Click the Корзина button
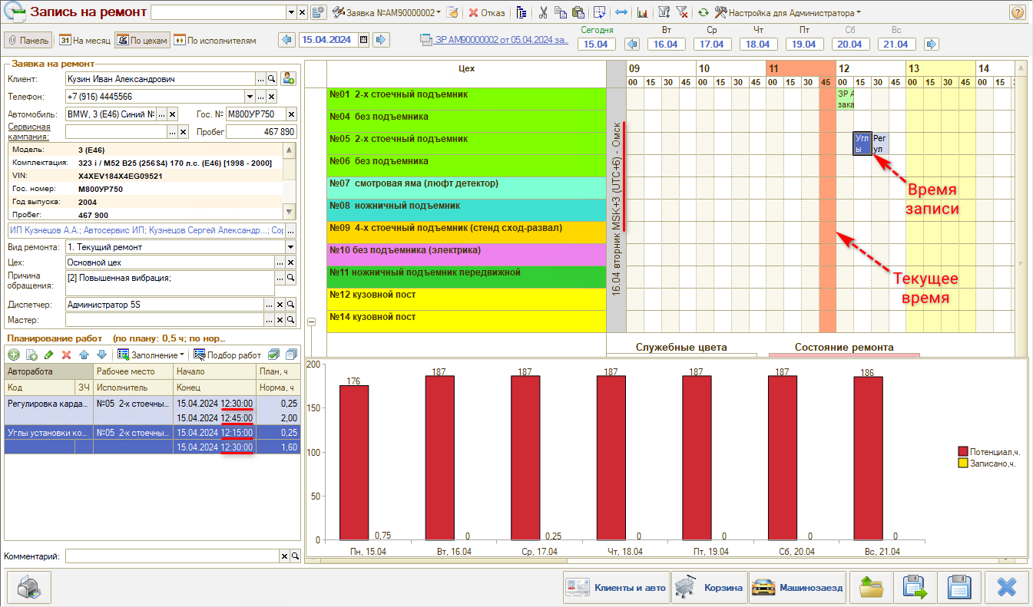Image resolution: width=1033 pixels, height=607 pixels. 709,588
